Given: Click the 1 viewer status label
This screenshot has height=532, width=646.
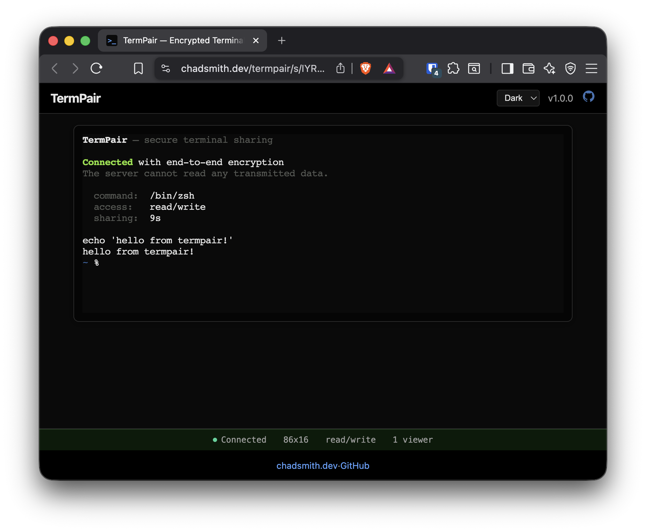Looking at the screenshot, I should (x=412, y=439).
